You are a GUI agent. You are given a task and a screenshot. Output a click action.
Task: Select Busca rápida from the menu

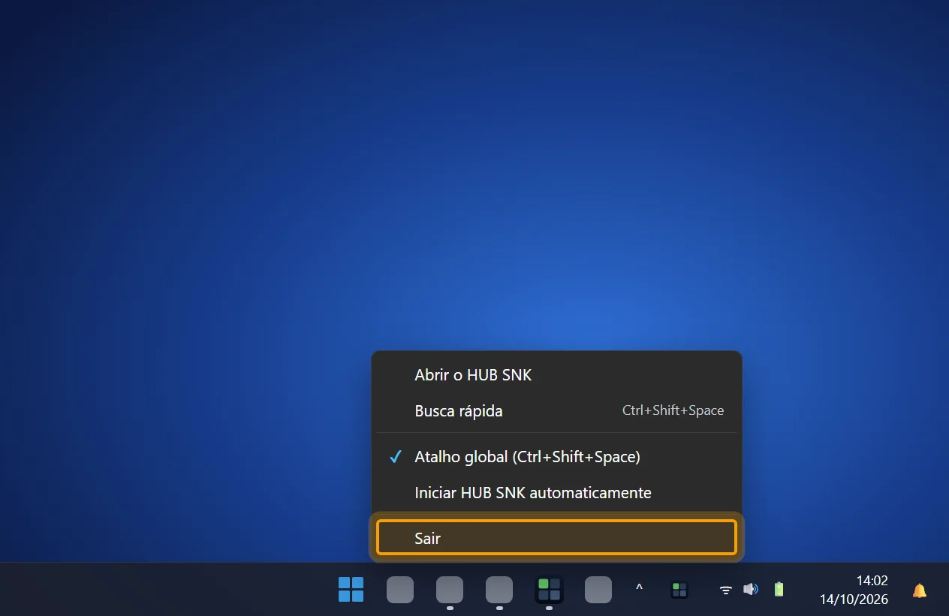pos(557,411)
